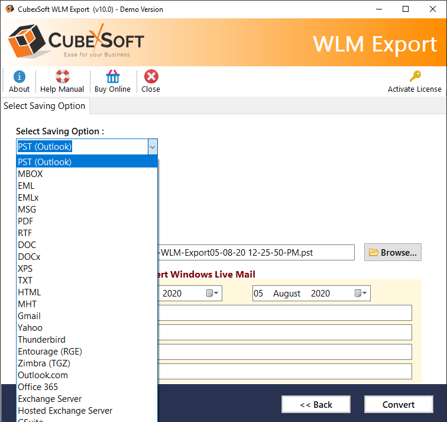
Task: Open the left date calendar picker
Action: [212, 294]
